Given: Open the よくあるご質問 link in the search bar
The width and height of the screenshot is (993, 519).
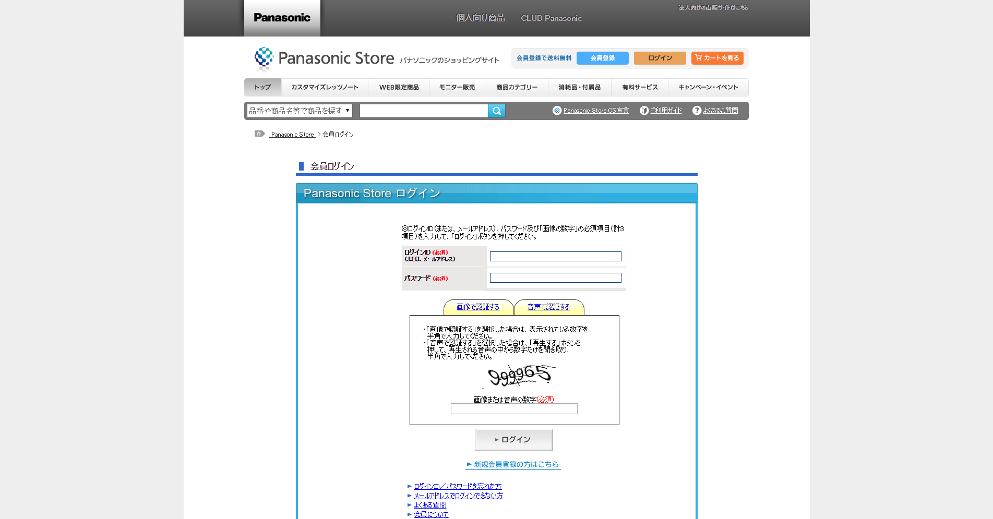Looking at the screenshot, I should (x=721, y=111).
